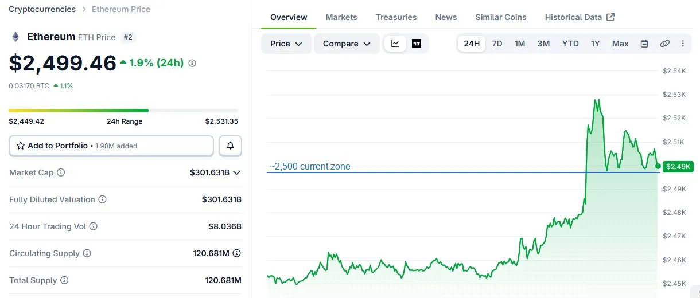Click the 0.03170 BTC value
The image size is (700, 298).
tap(29, 85)
